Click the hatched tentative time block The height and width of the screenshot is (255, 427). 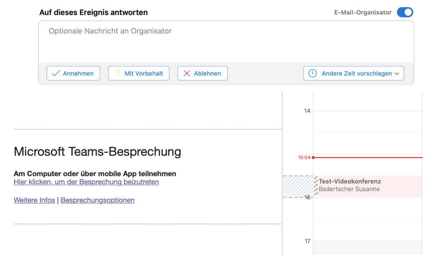coord(297,186)
